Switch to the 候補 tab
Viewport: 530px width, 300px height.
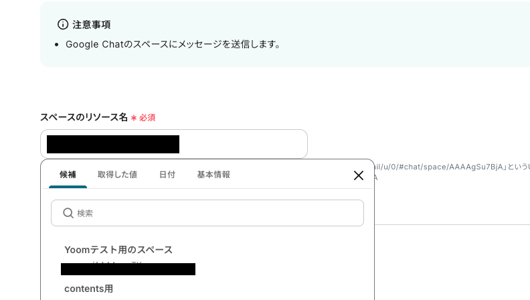[x=68, y=175]
